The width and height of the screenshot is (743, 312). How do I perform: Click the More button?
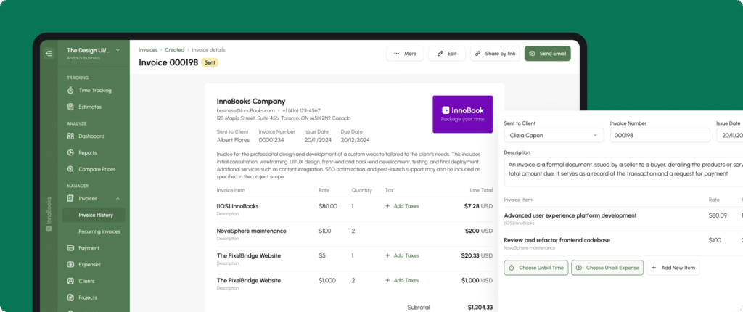point(405,54)
